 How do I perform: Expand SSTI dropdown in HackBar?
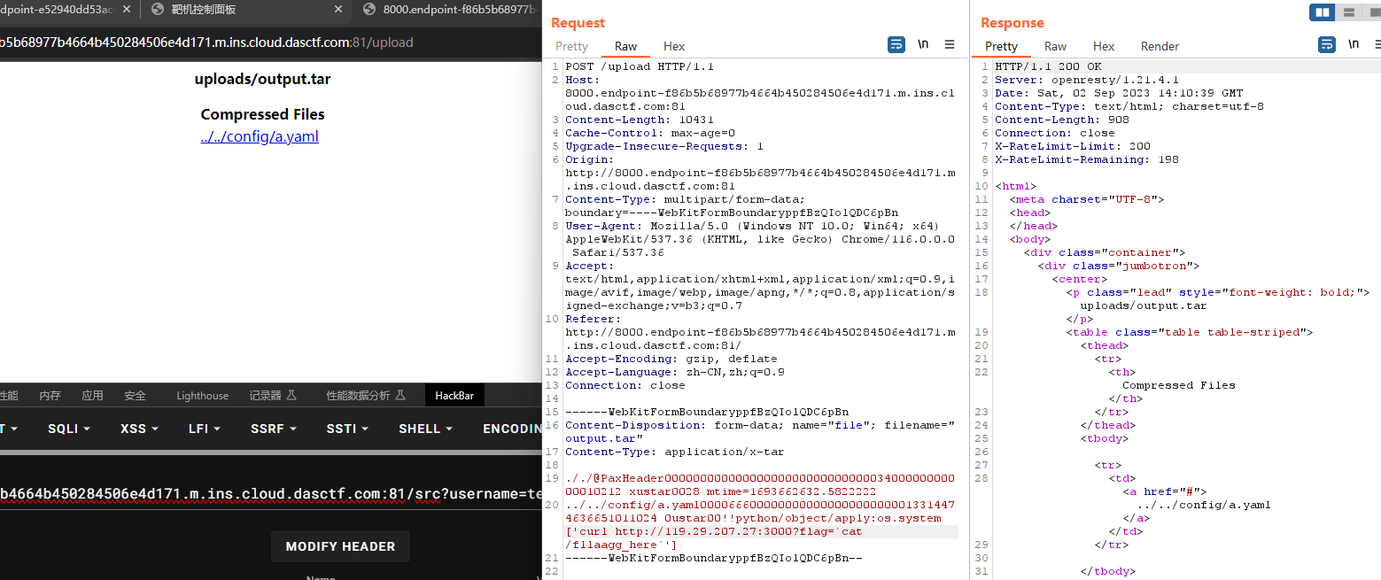pos(347,429)
